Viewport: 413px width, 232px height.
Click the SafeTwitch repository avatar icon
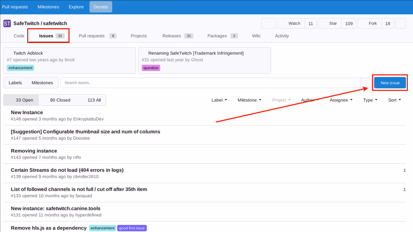pyautogui.click(x=7, y=23)
